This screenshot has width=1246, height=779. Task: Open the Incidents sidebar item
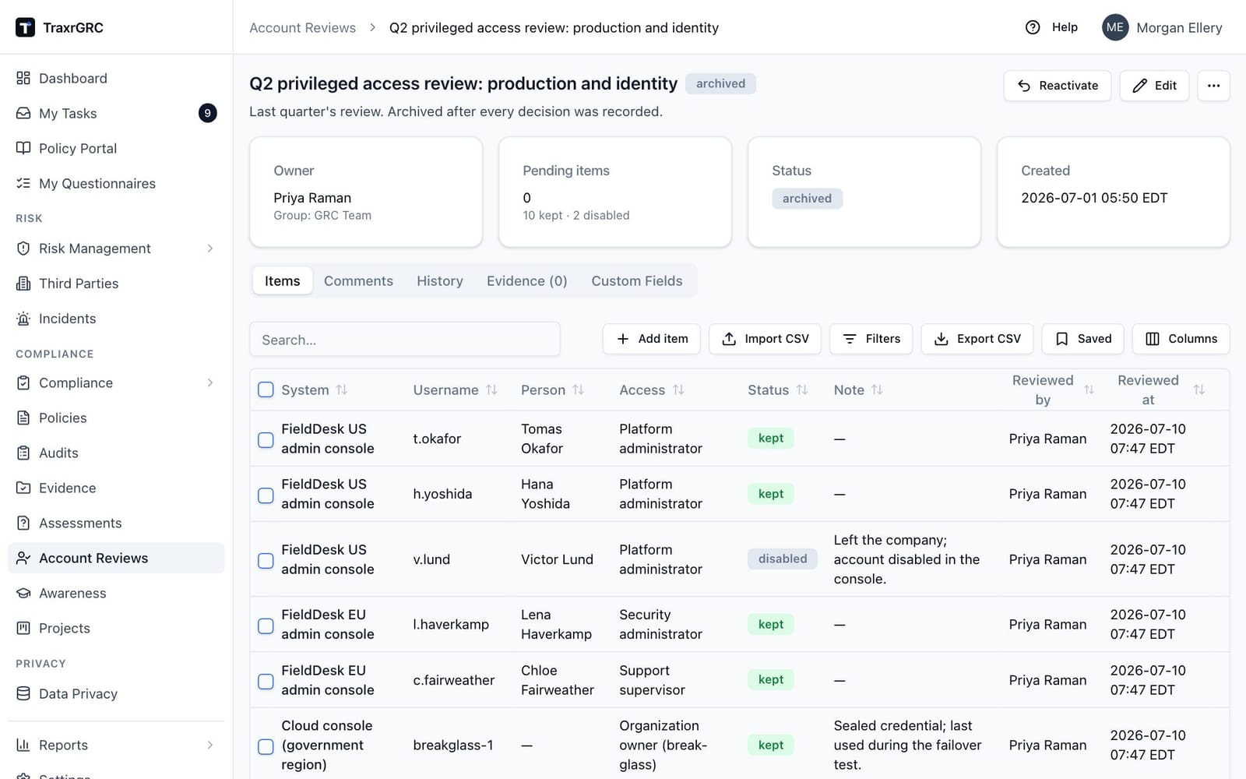pos(116,319)
